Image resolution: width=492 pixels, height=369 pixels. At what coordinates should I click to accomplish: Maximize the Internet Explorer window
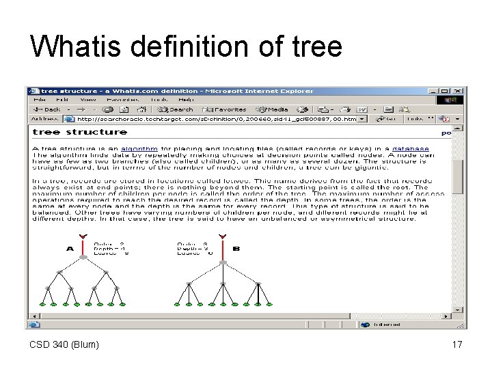(444, 92)
